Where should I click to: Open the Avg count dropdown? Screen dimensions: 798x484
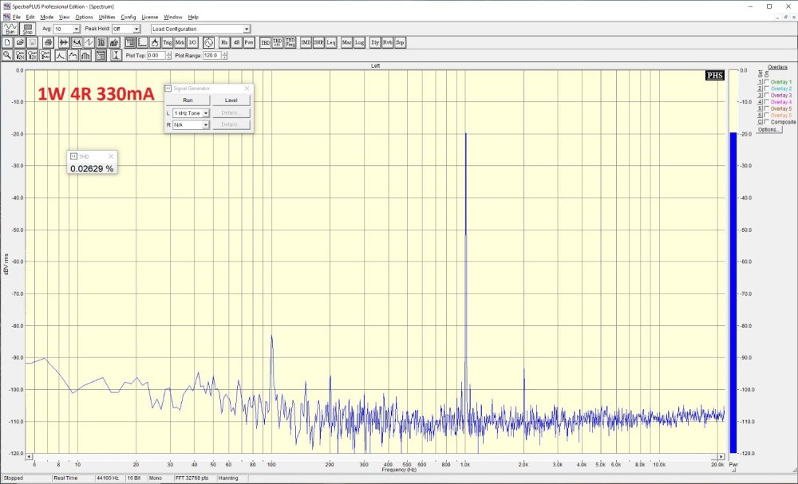click(76, 29)
